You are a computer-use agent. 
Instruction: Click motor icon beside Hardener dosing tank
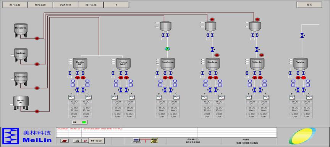[217, 55]
